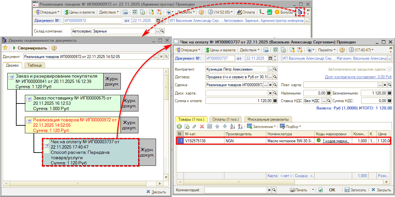Select the Заказ поставщику node in the tree
Image resolution: width=395 pixels, height=197 pixels.
pyautogui.click(x=72, y=103)
